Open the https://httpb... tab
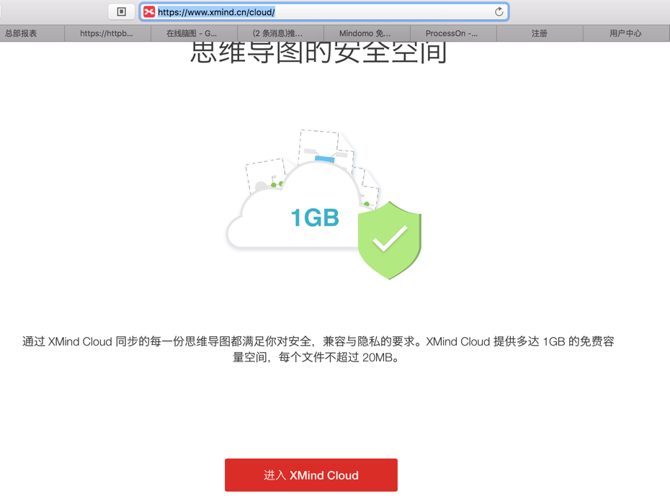The height and width of the screenshot is (504, 670). coord(107,33)
